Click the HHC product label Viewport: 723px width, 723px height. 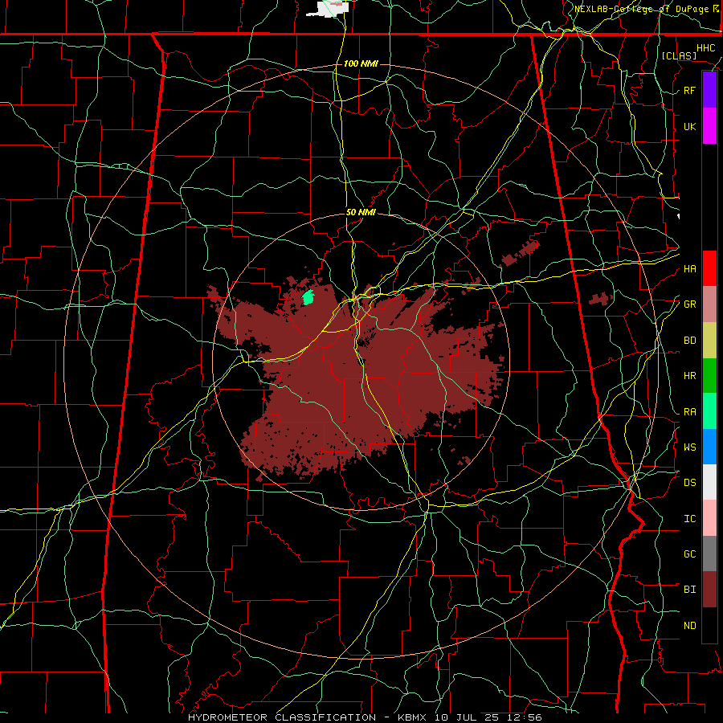point(705,48)
